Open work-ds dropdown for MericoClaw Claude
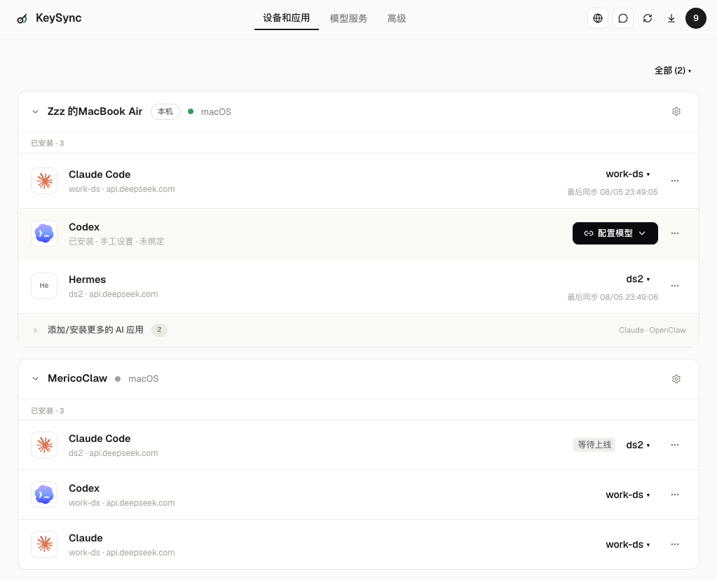Viewport: 717px width, 580px height. 628,545
